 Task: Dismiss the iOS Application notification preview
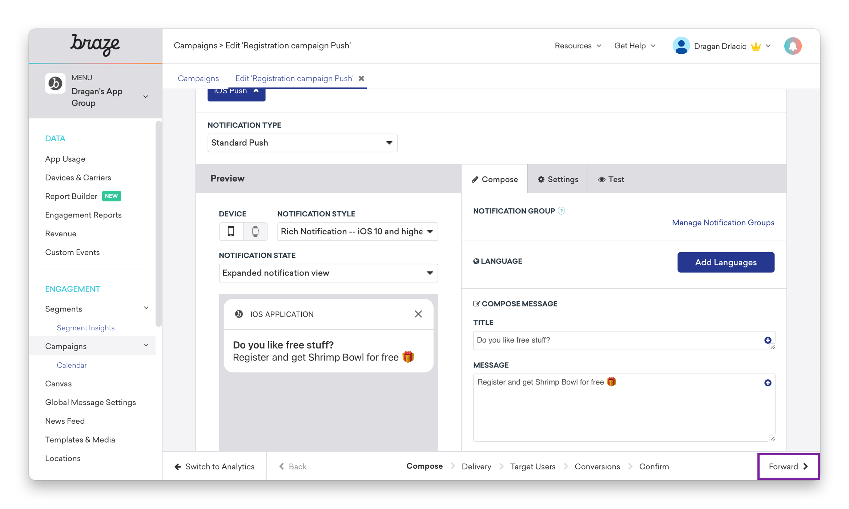(418, 314)
